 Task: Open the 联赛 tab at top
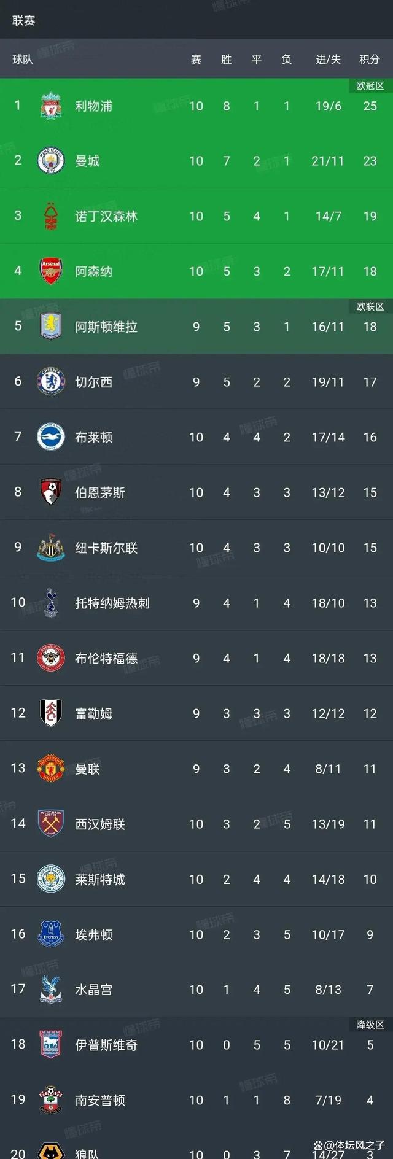pyautogui.click(x=24, y=20)
